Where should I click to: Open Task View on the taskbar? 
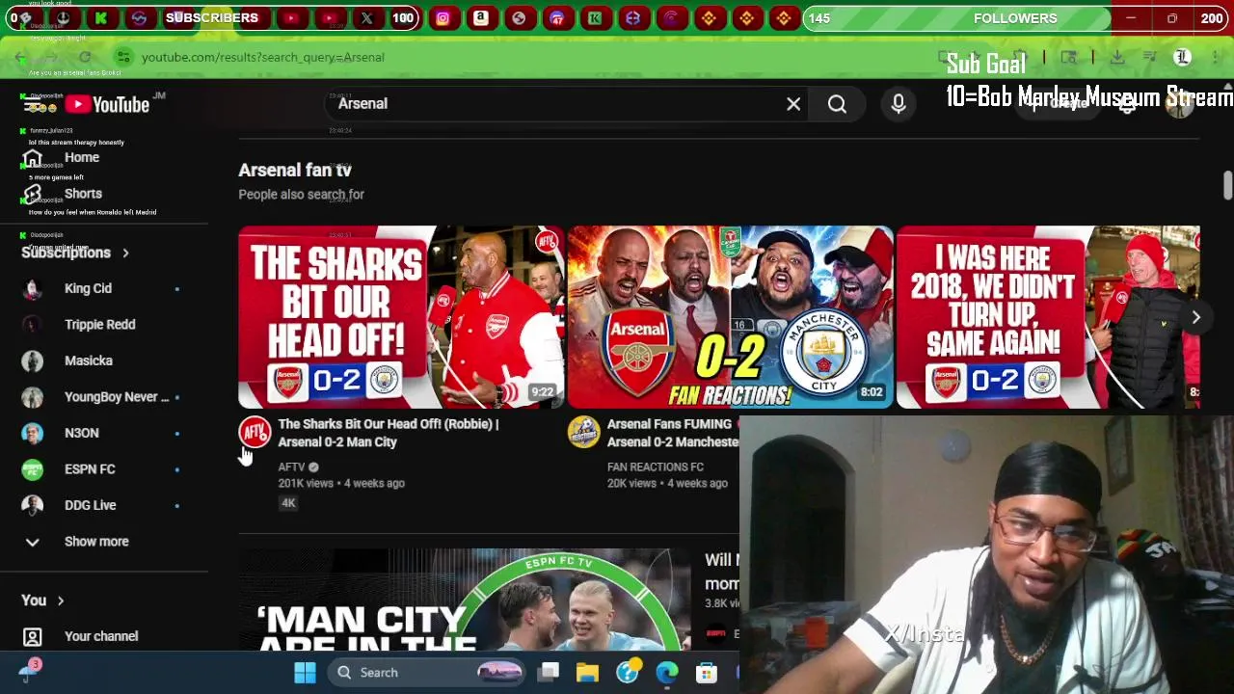click(549, 673)
